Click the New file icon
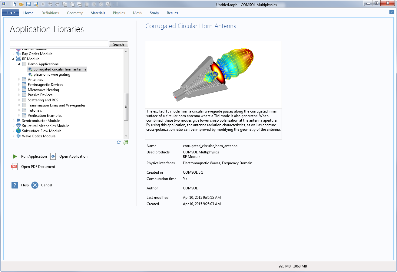 point(14,4)
